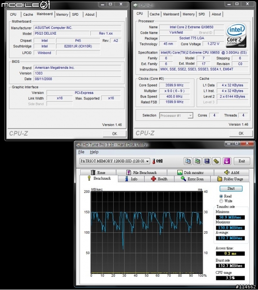The image size is (258, 290).
Task: Click the purple down-arrow minimize-to-tray icon
Action: pos(227,161)
